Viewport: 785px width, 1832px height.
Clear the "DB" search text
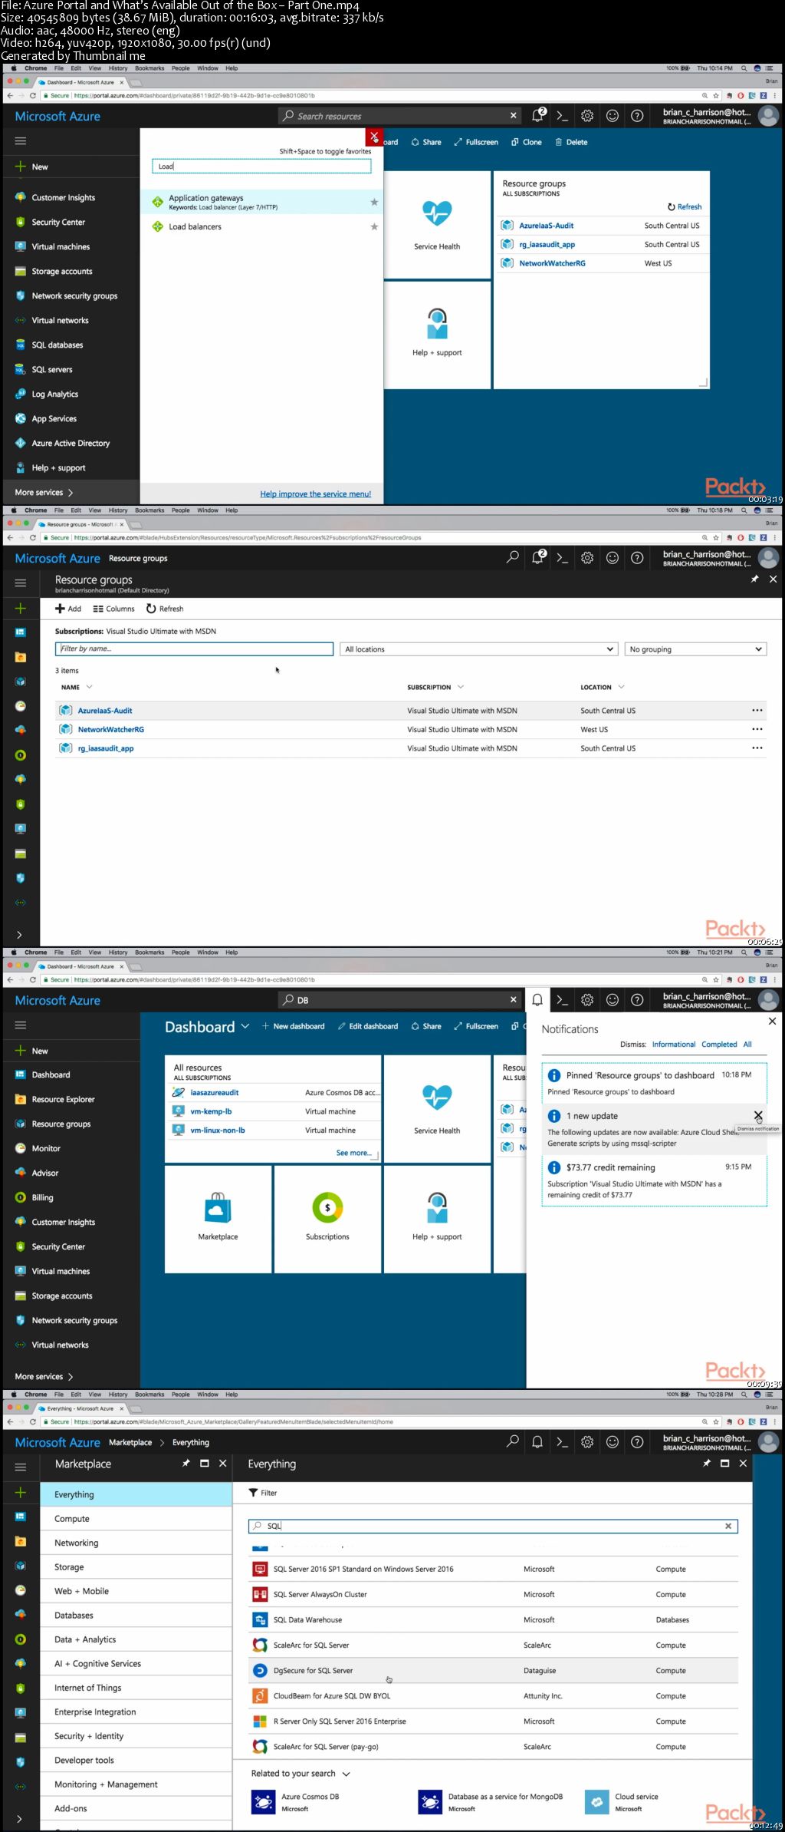513,999
